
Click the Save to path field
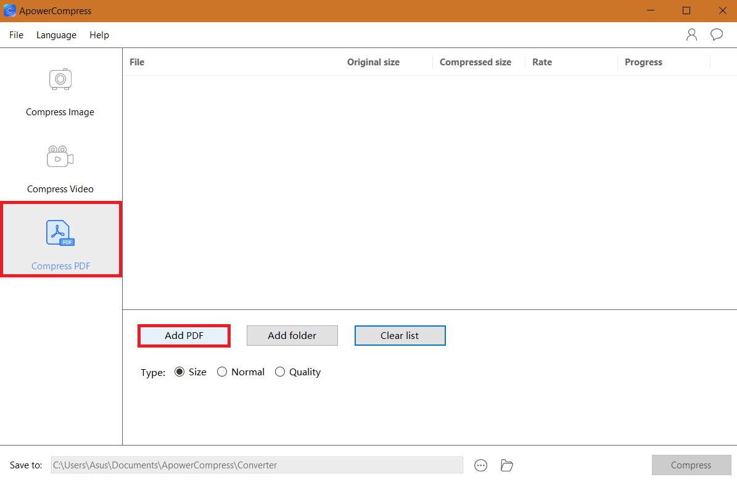coord(257,465)
